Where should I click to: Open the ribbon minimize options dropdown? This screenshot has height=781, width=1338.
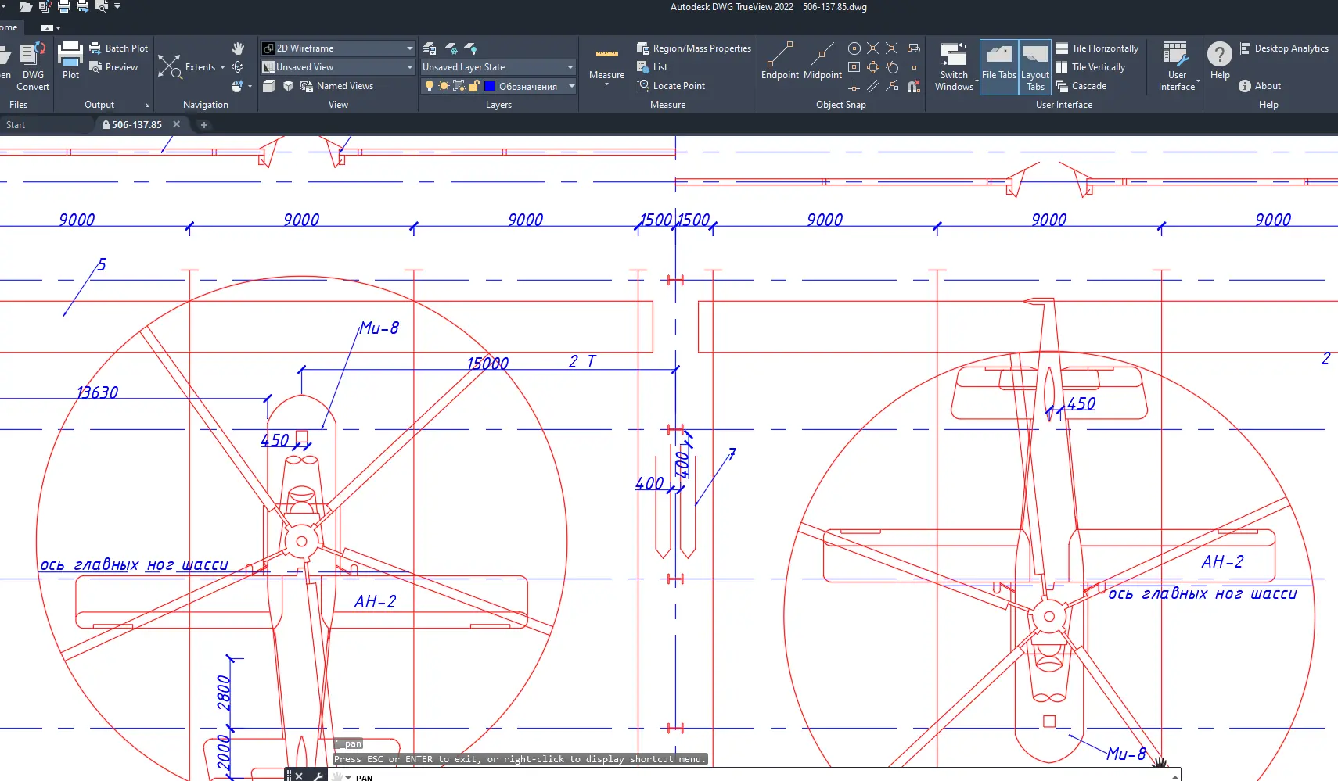(x=57, y=28)
